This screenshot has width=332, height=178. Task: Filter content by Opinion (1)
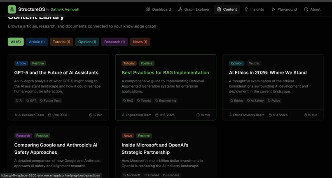[x=87, y=42]
